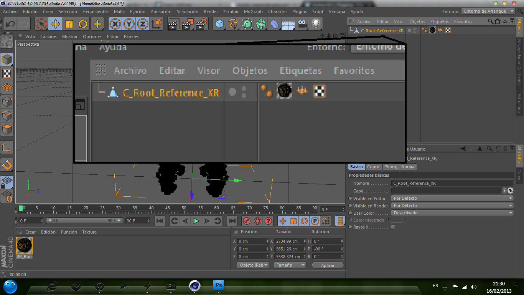The width and height of the screenshot is (524, 295).
Task: Switch to Model mode in left toolbar
Action: pyautogui.click(x=7, y=60)
